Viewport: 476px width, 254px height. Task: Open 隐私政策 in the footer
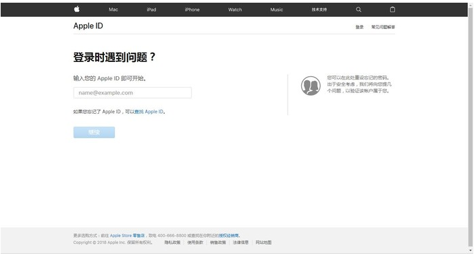click(172, 243)
